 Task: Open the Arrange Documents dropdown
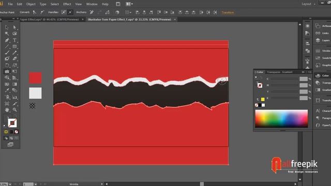(129, 4)
